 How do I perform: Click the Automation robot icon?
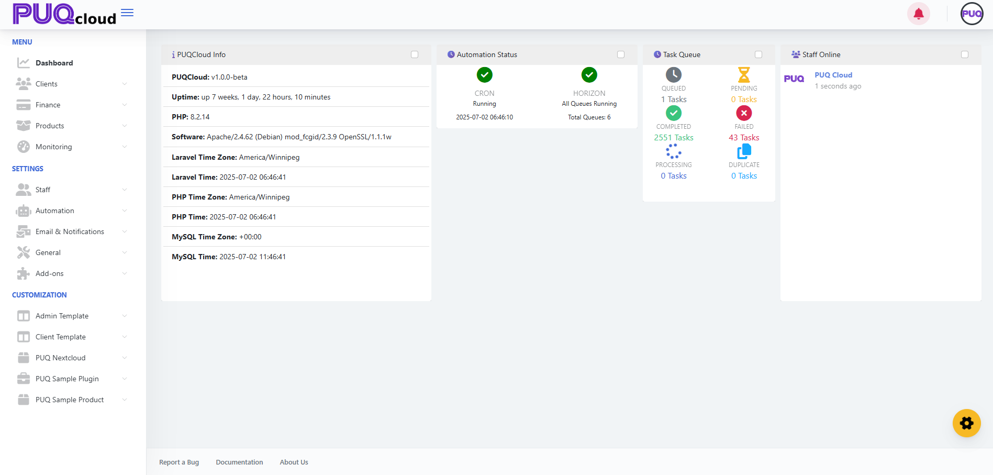(x=24, y=211)
